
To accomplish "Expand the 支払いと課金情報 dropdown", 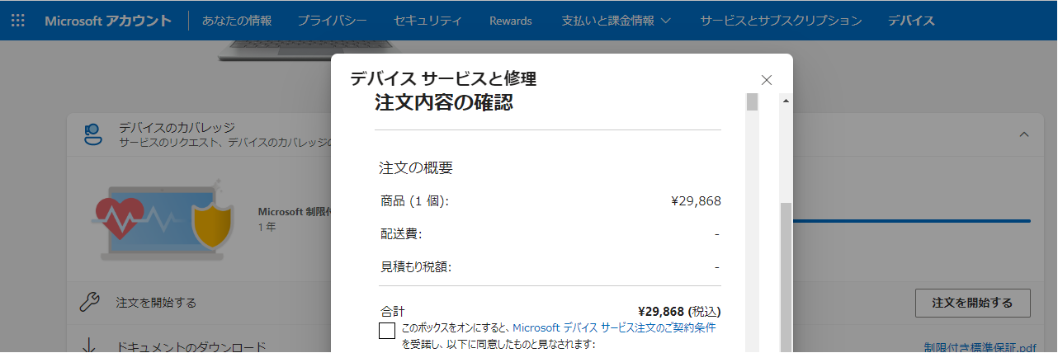I will (616, 20).
